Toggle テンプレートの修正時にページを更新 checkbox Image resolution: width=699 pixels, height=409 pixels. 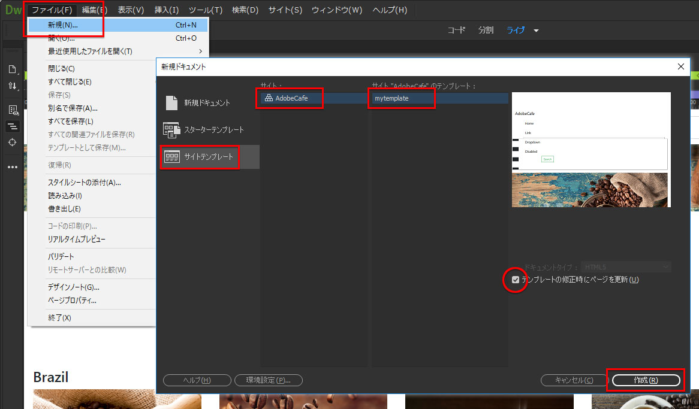516,280
